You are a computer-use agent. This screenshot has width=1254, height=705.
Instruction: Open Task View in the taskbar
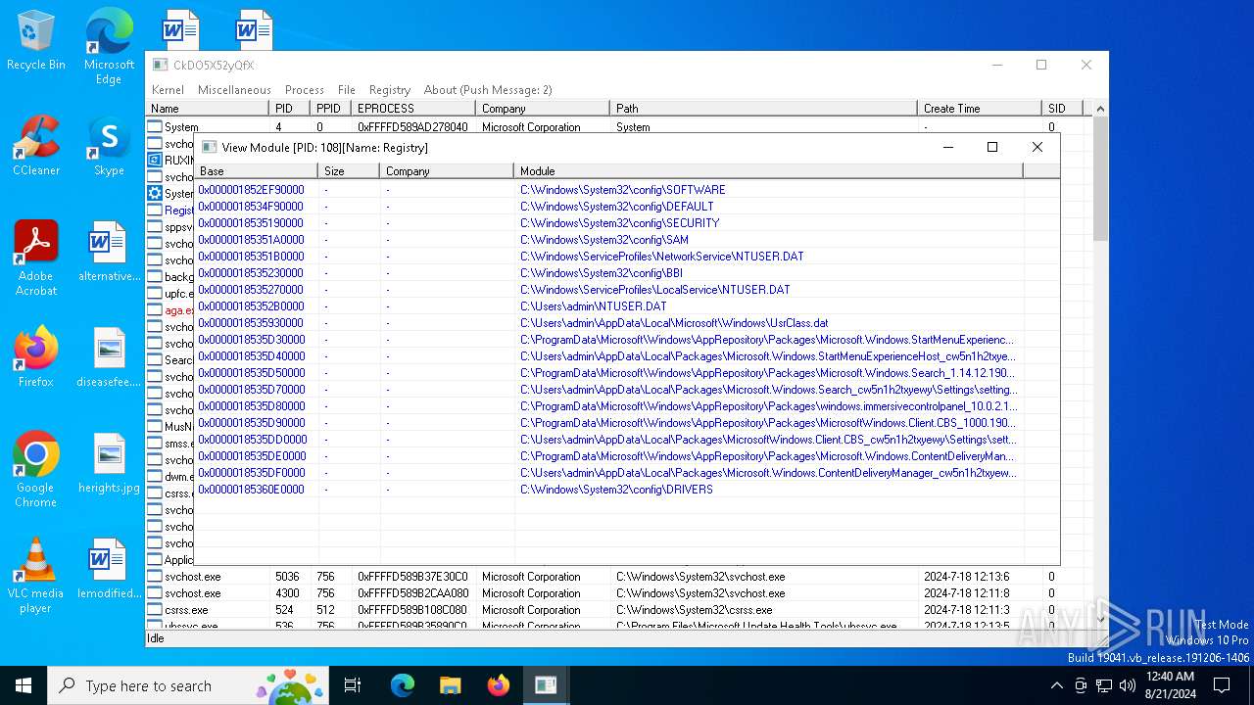tap(353, 685)
